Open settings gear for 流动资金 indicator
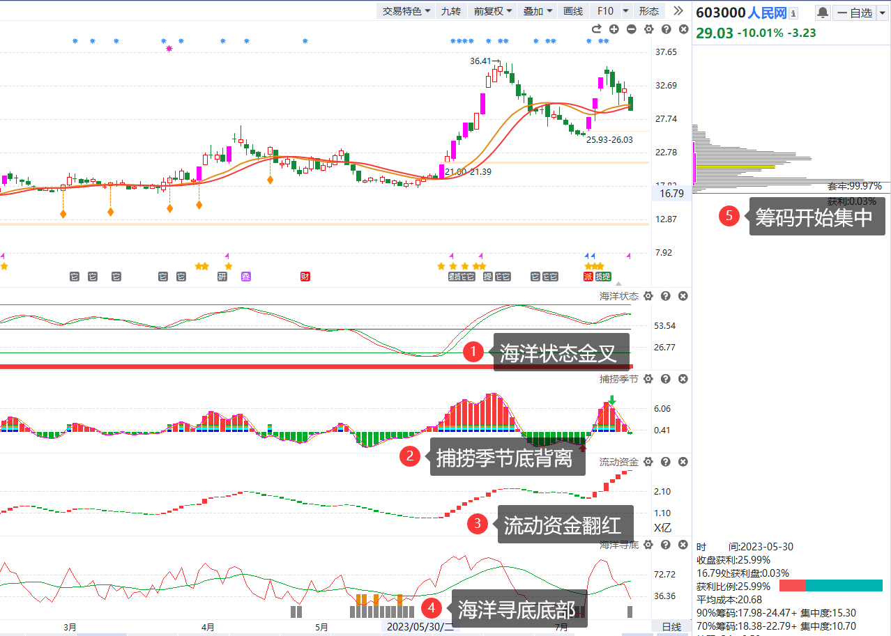Image resolution: width=891 pixels, height=636 pixels. pos(648,462)
